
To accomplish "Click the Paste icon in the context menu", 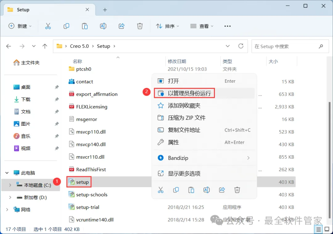I will click(x=191, y=190).
